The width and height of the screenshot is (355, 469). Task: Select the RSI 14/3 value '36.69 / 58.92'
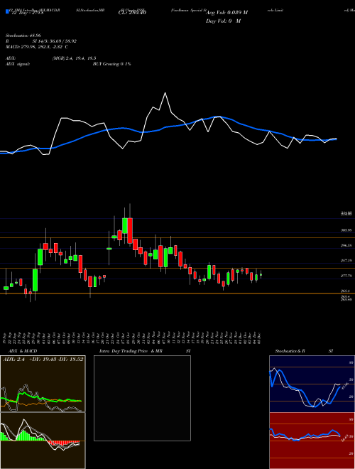pos(64,41)
